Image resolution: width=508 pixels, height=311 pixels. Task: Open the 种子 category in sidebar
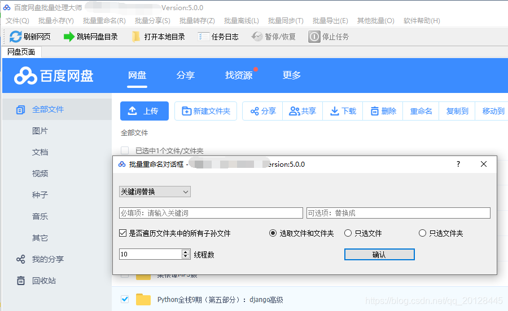pyautogui.click(x=40, y=195)
